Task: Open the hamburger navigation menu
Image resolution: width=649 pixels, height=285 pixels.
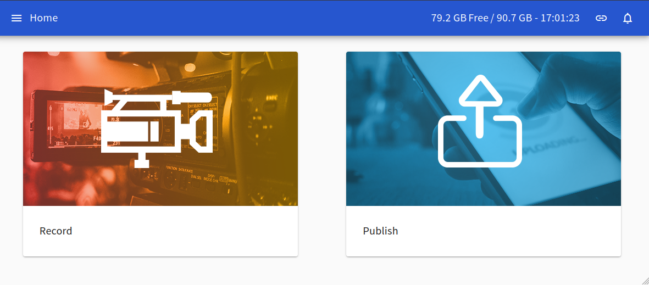Action: tap(16, 18)
